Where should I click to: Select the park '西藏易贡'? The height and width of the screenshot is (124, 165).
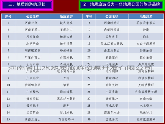coord(112,119)
